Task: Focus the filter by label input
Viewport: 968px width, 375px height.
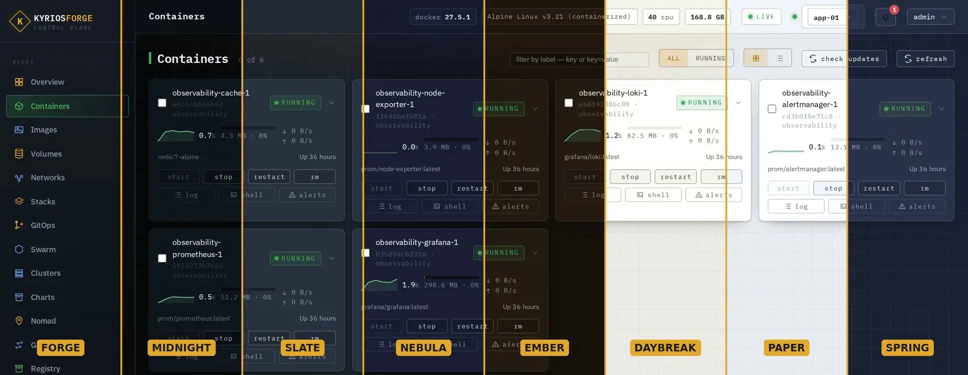Action: click(579, 59)
